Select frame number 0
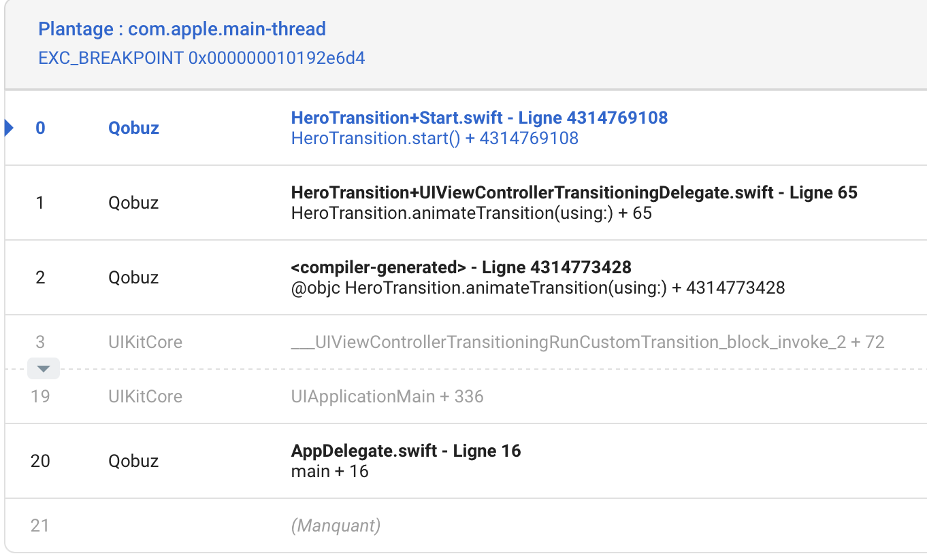927x556 pixels. [40, 128]
